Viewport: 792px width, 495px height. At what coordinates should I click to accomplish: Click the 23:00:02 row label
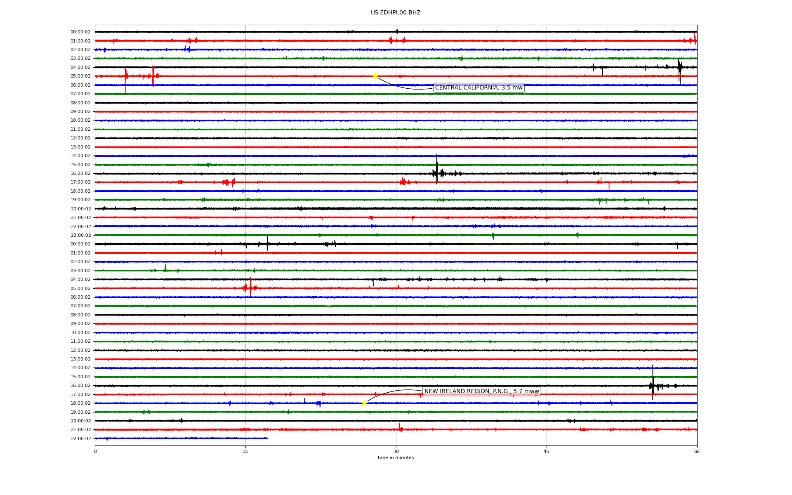80,235
